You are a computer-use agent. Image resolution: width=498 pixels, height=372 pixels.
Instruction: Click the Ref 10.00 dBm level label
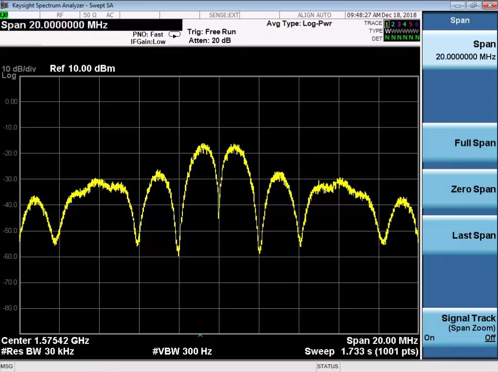(82, 69)
